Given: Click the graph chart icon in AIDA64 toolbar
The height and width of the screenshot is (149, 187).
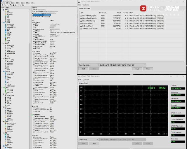Looking at the screenshot, I should coord(16,5).
